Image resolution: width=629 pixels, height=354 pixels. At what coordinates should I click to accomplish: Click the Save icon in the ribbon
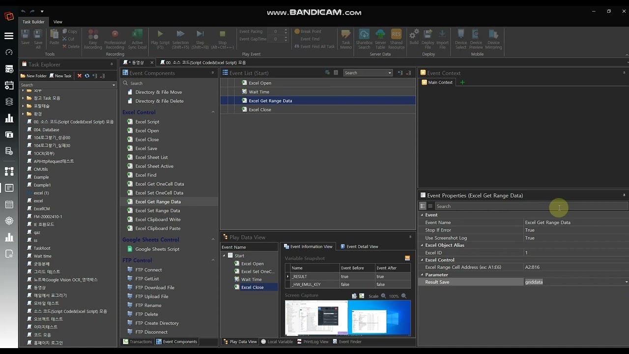click(x=25, y=37)
